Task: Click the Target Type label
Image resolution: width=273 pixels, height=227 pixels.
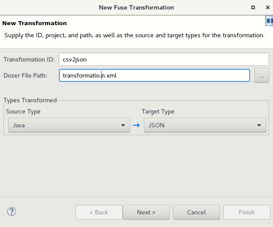Action: pos(158,111)
